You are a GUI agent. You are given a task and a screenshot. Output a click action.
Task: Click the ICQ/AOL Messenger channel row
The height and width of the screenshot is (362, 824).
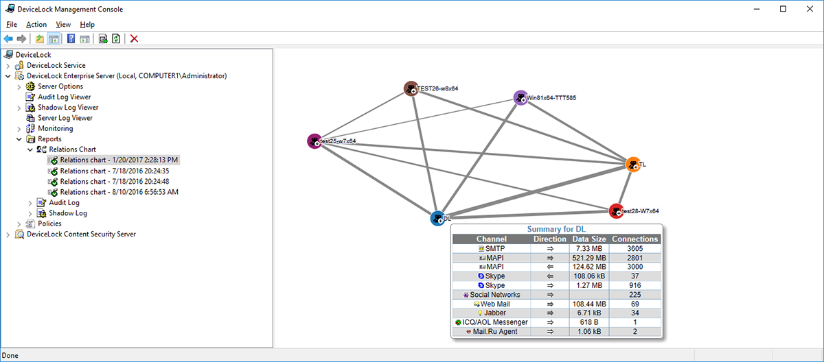(x=556, y=322)
